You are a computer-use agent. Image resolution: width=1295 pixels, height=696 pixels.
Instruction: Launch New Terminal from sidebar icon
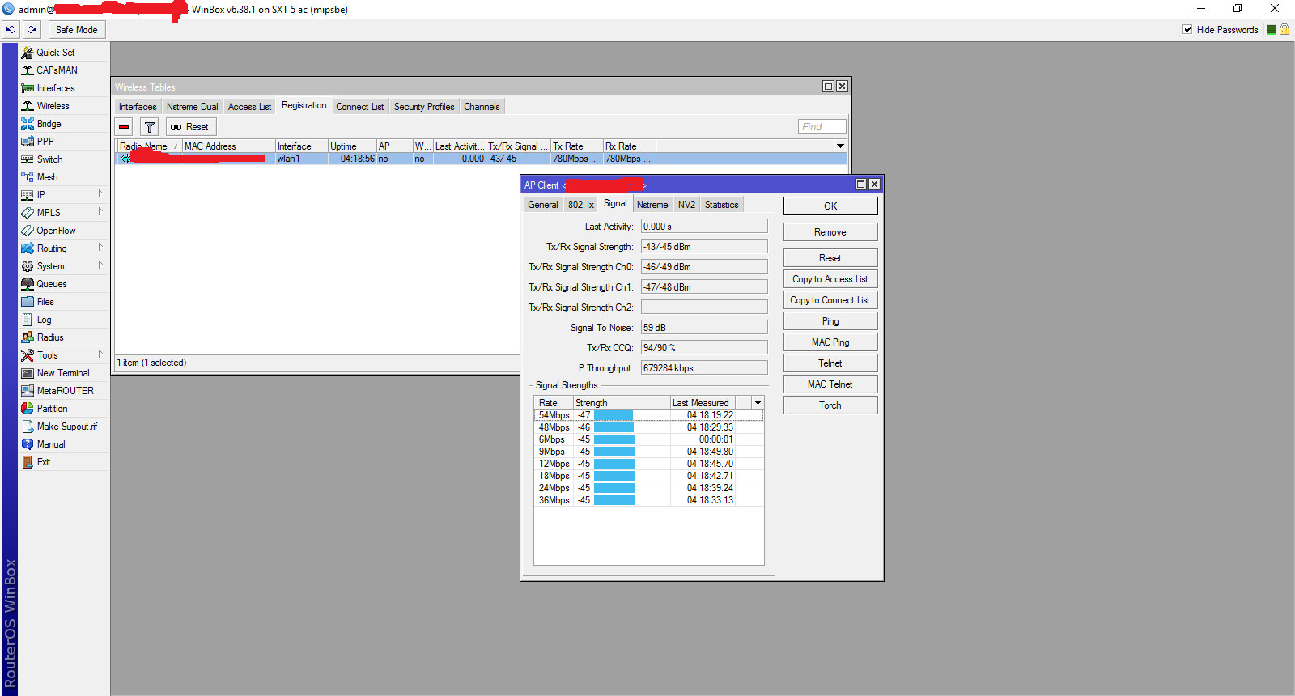point(28,373)
